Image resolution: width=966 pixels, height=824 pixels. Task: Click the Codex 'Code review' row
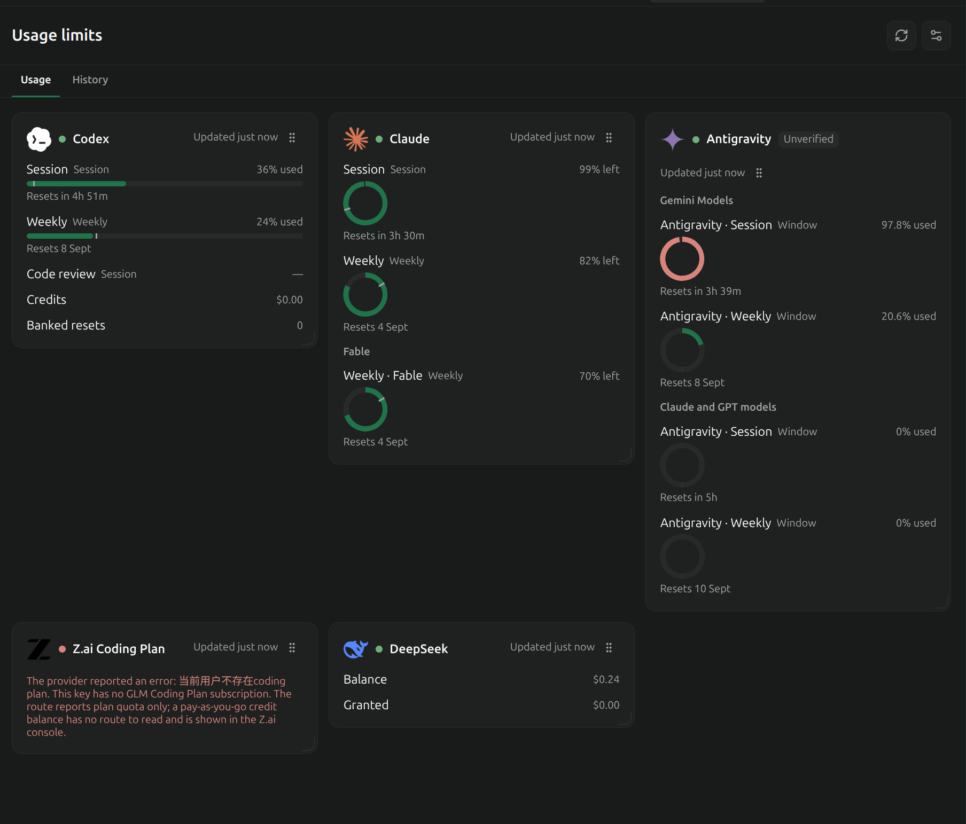165,274
